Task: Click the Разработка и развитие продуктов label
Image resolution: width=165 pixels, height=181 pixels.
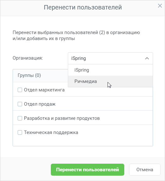Action: 62,118
